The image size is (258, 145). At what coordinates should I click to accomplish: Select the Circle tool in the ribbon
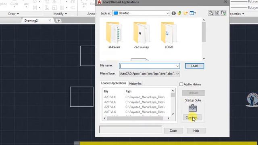(x=15, y=4)
